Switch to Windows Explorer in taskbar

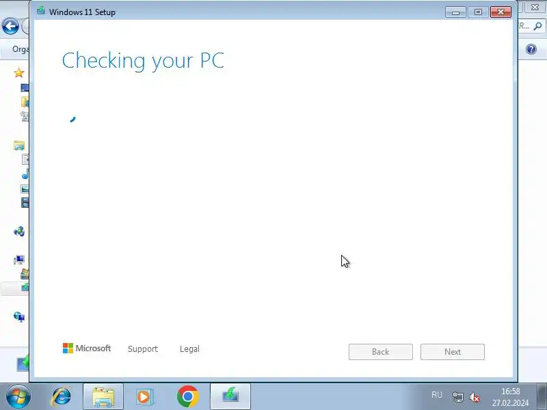103,396
